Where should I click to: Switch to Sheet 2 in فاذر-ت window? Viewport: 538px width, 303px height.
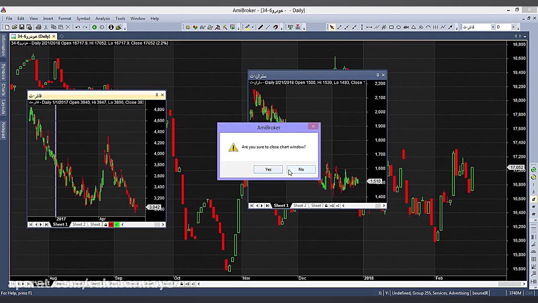point(79,225)
